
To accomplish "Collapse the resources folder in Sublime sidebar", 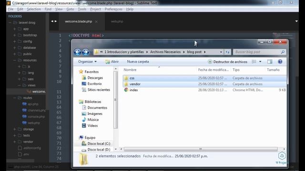I will (x=15, y=60).
